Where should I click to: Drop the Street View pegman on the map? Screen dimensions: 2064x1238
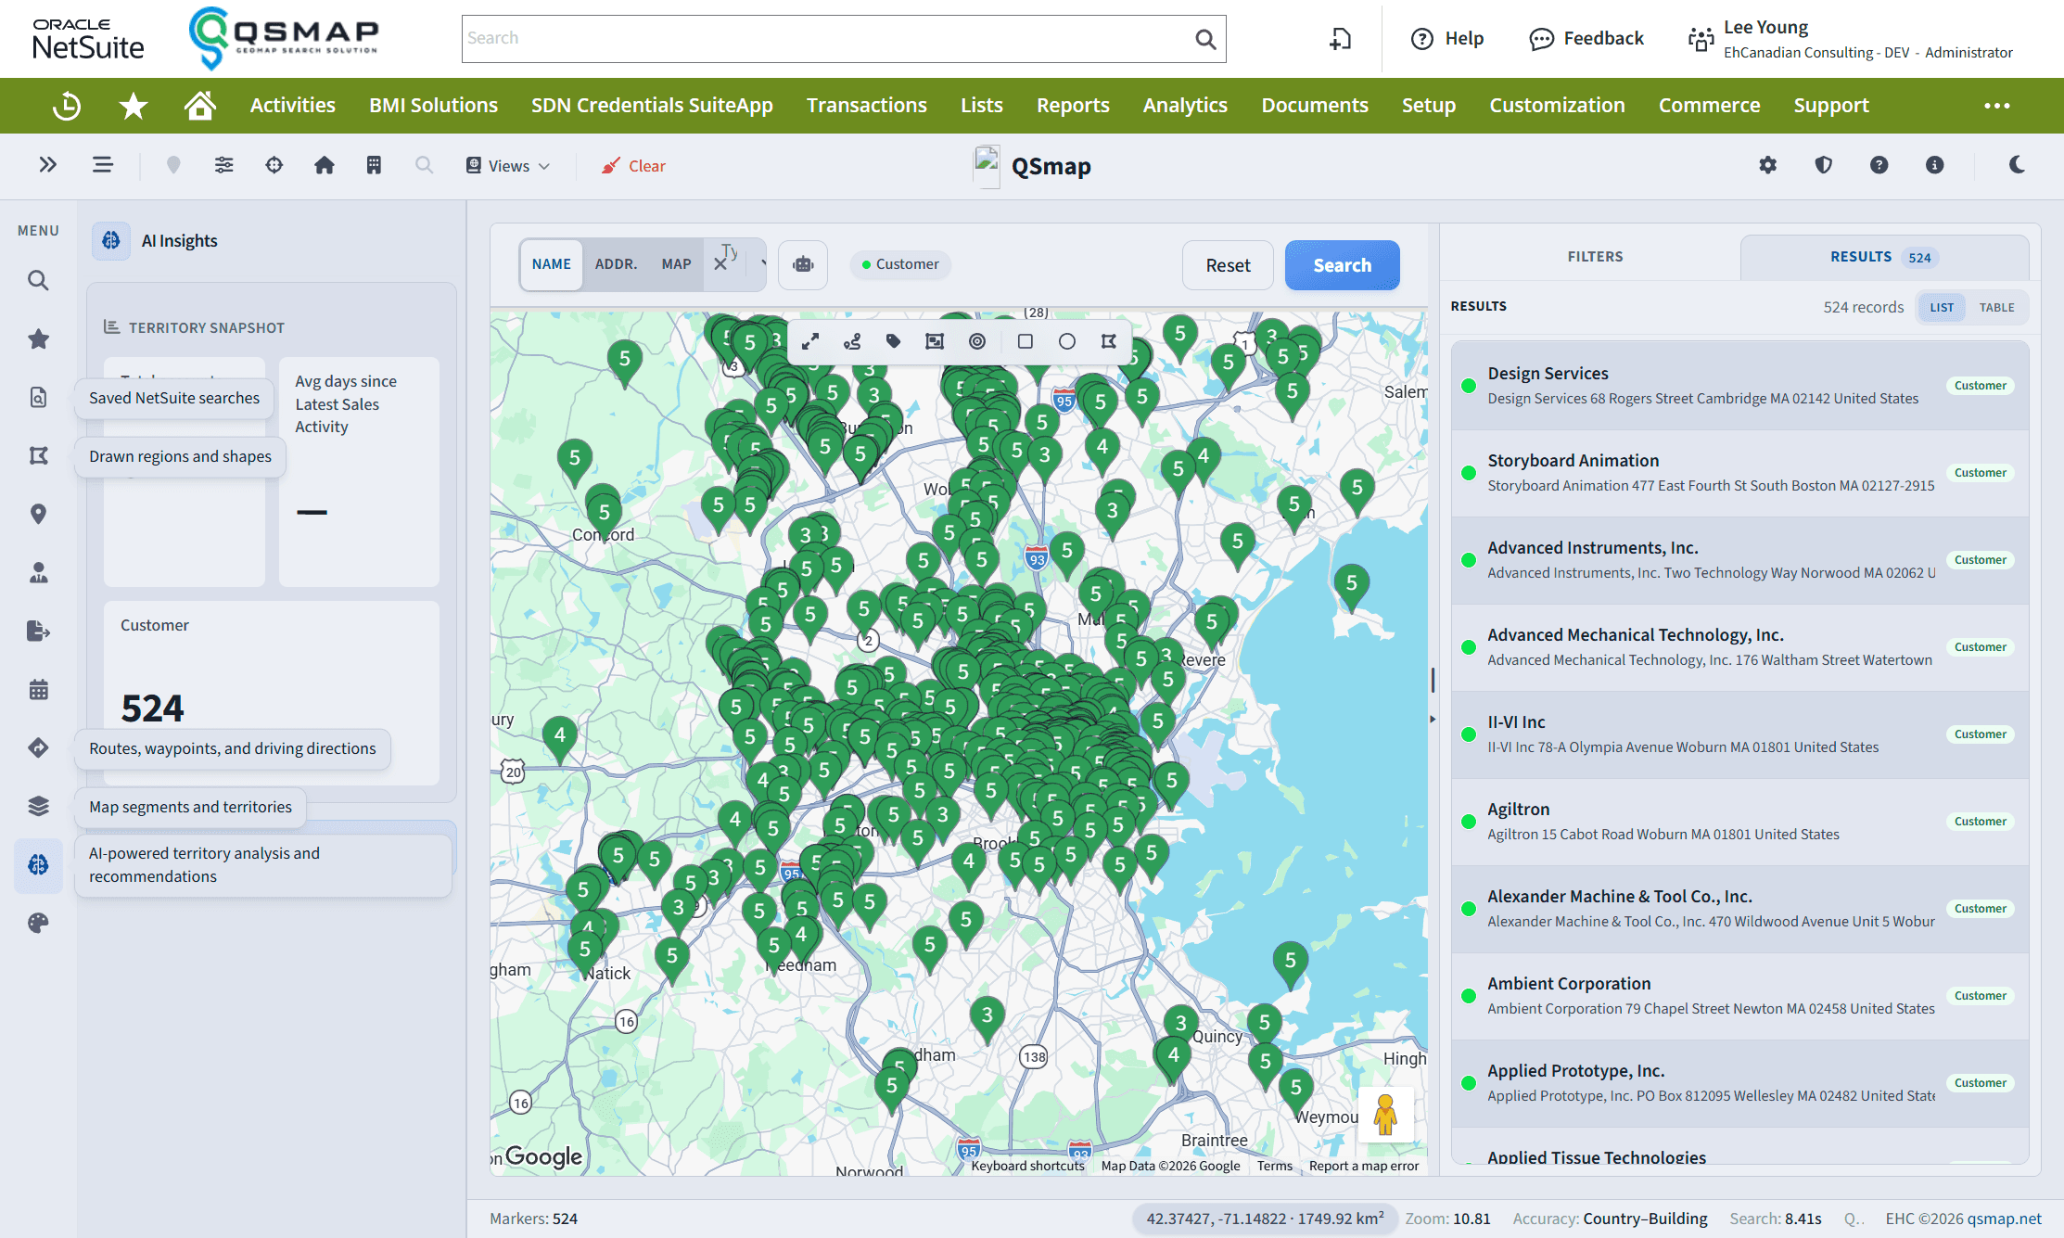1385,1114
